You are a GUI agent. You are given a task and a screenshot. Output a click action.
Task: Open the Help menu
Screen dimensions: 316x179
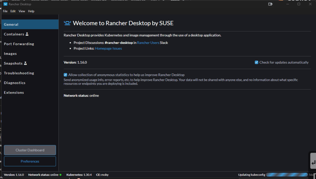pyautogui.click(x=31, y=11)
